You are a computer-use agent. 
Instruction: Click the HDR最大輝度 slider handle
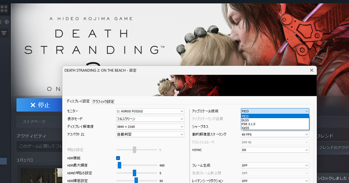119,165
